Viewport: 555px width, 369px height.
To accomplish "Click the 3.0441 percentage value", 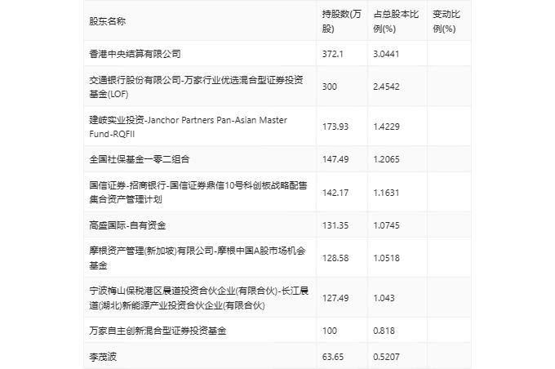I will (x=386, y=54).
